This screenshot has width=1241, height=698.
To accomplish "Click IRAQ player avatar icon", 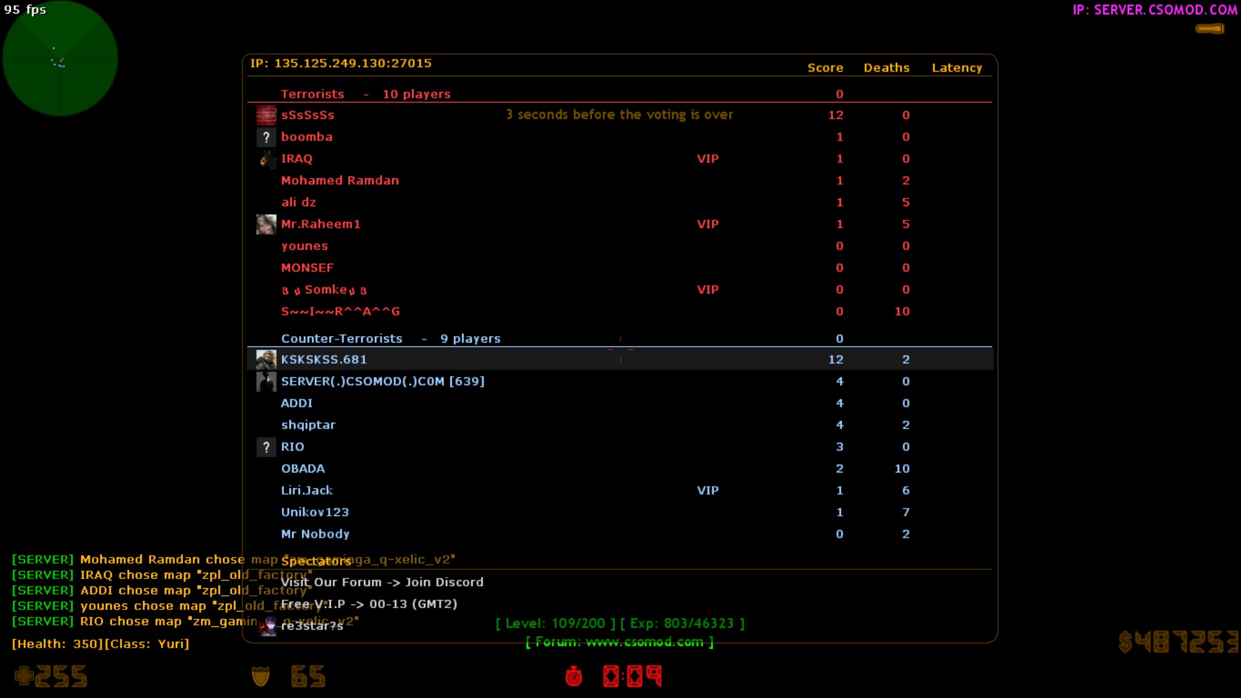I will [x=266, y=159].
